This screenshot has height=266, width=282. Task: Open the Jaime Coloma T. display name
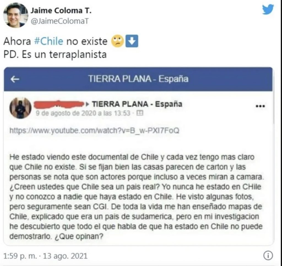pyautogui.click(x=61, y=10)
